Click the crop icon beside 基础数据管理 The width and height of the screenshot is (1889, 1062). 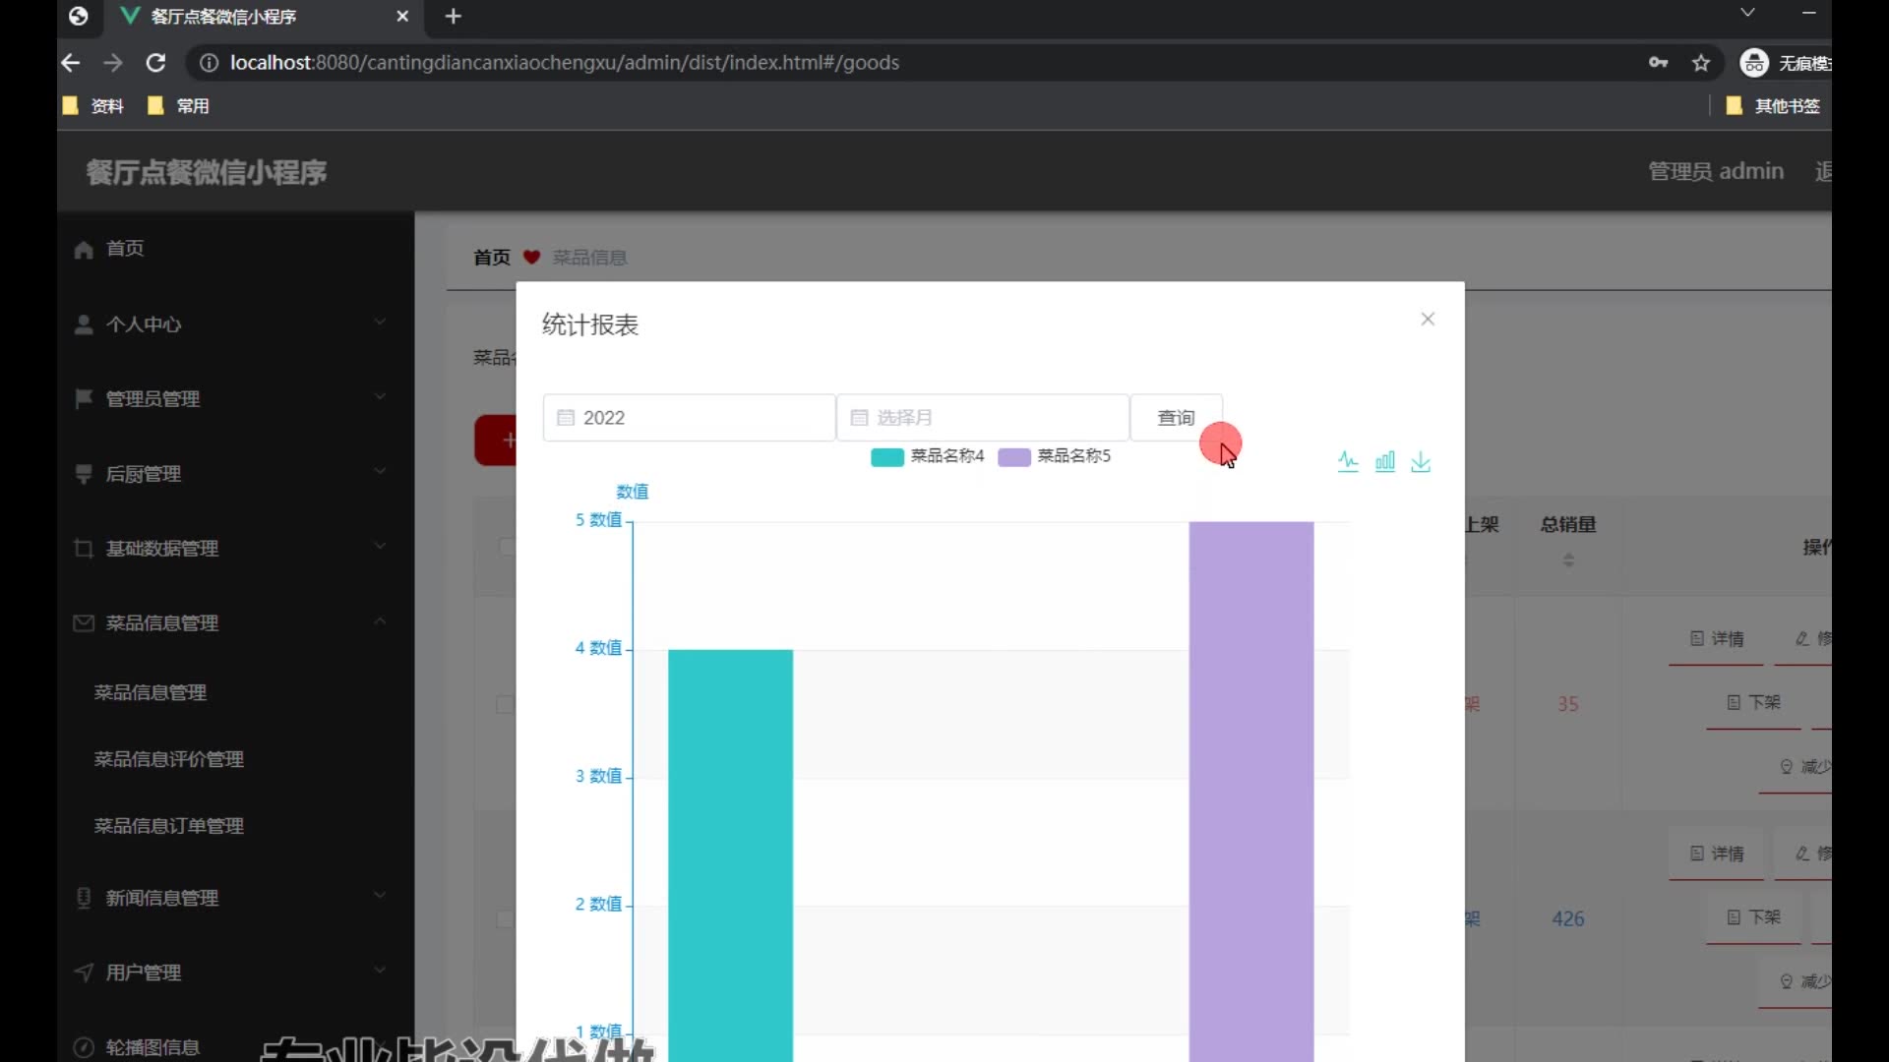(84, 549)
